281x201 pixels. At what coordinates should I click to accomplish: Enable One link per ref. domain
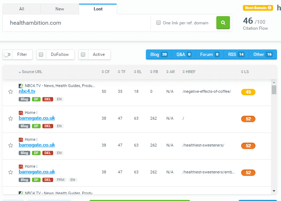(x=158, y=23)
